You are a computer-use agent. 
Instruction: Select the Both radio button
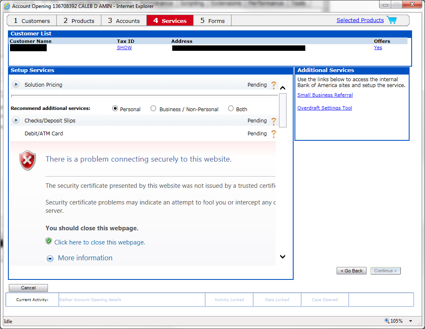click(x=231, y=109)
